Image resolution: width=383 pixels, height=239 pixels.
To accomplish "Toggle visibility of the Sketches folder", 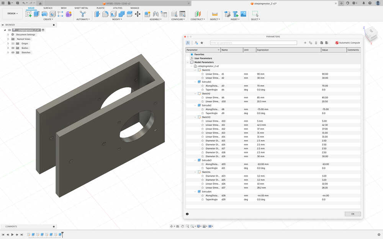I will [x=13, y=52].
